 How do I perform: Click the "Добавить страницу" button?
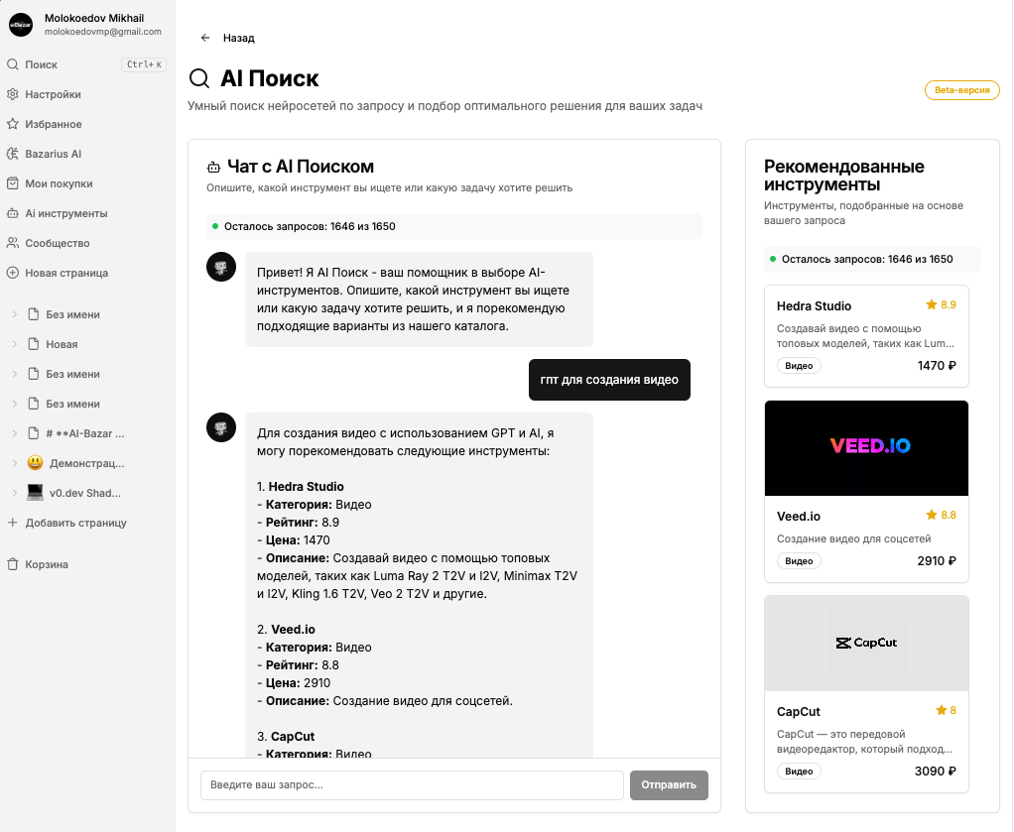pyautogui.click(x=75, y=523)
